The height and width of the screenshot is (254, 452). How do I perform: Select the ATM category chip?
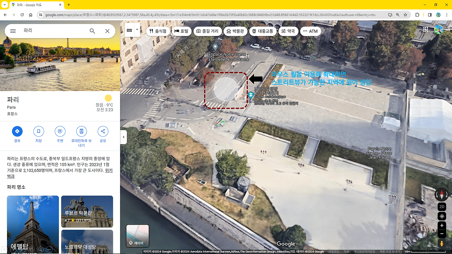[310, 31]
